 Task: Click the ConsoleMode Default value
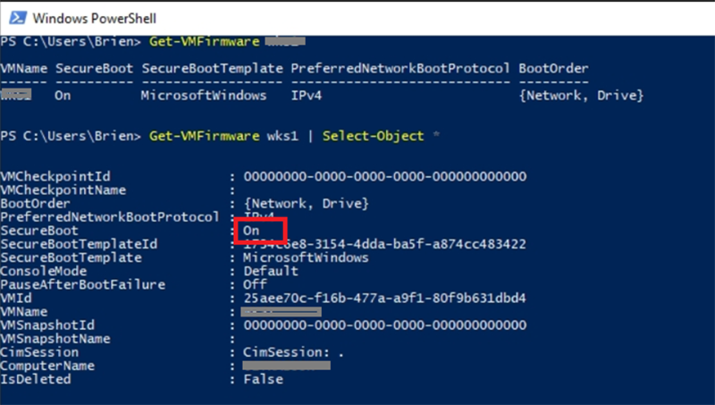(x=270, y=271)
